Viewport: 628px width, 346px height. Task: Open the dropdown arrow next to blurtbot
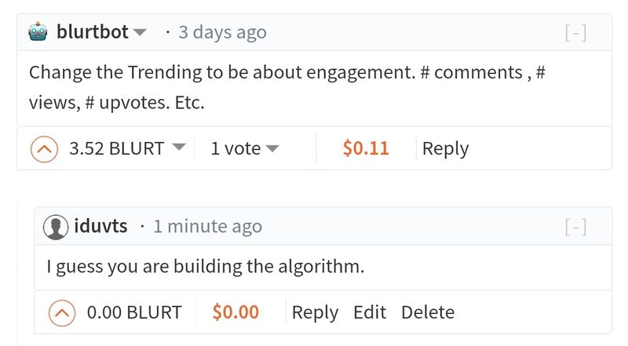pyautogui.click(x=140, y=32)
